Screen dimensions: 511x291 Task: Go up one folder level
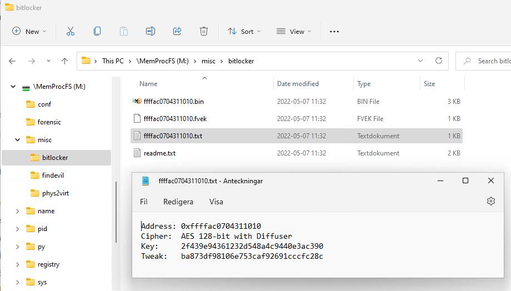click(x=64, y=61)
